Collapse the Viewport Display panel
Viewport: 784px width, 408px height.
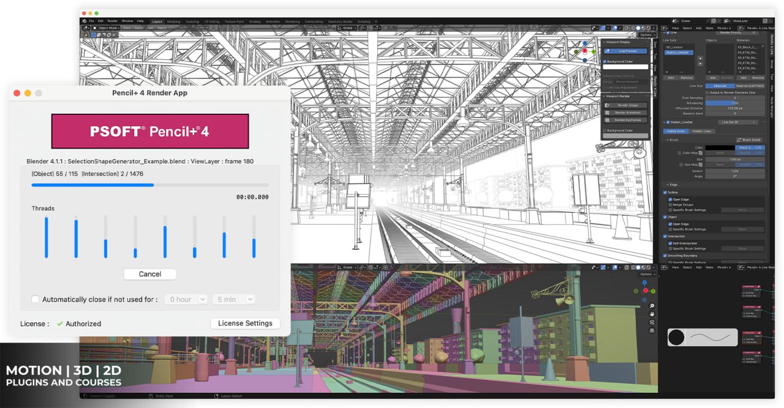click(603, 42)
